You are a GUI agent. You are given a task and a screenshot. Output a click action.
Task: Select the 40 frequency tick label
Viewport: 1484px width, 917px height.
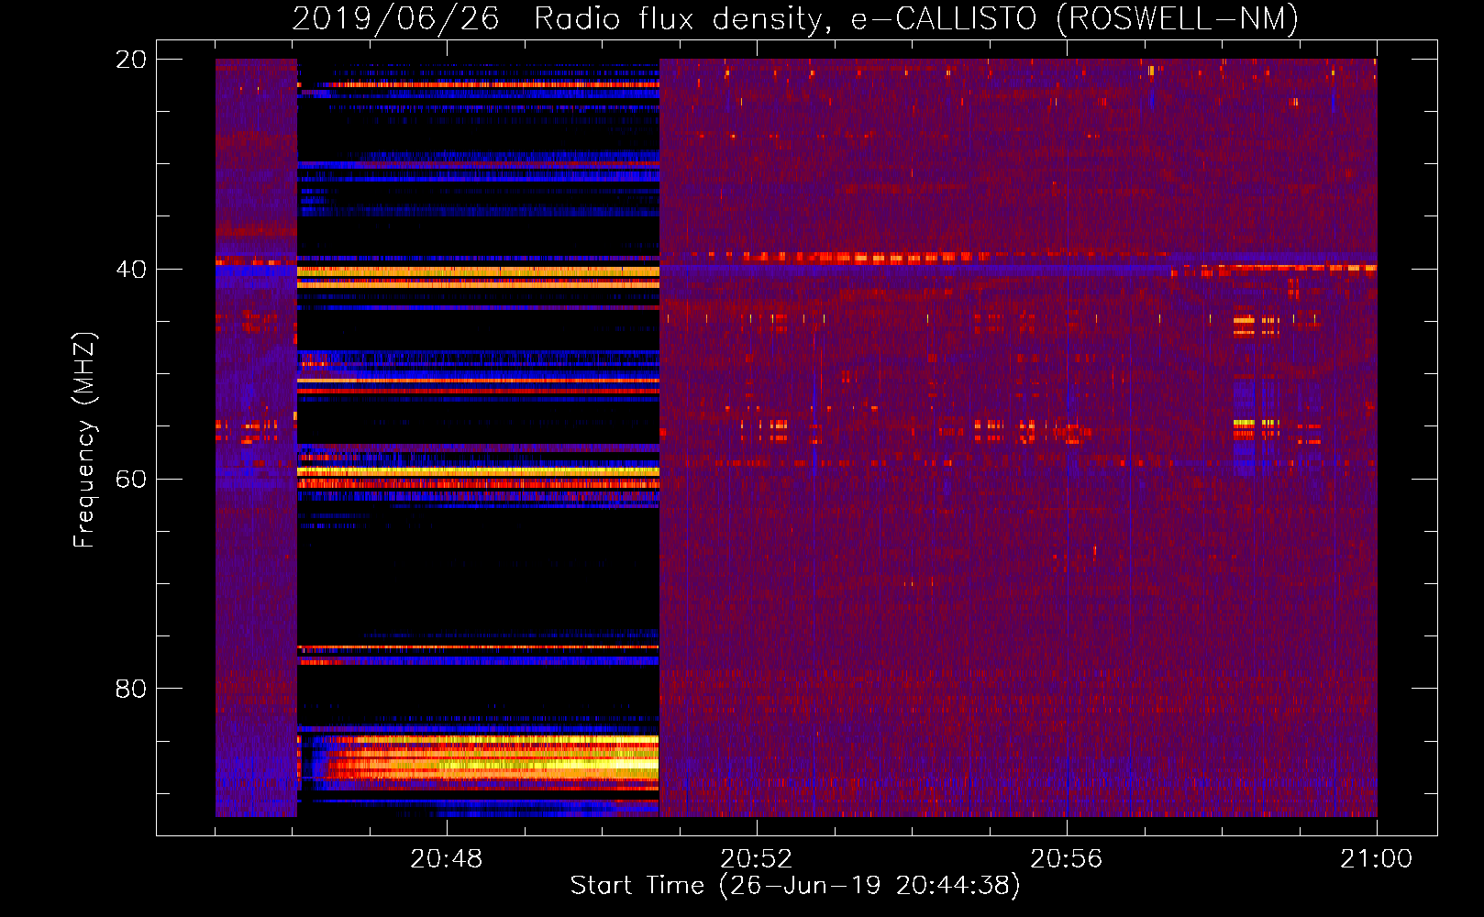[x=131, y=270]
